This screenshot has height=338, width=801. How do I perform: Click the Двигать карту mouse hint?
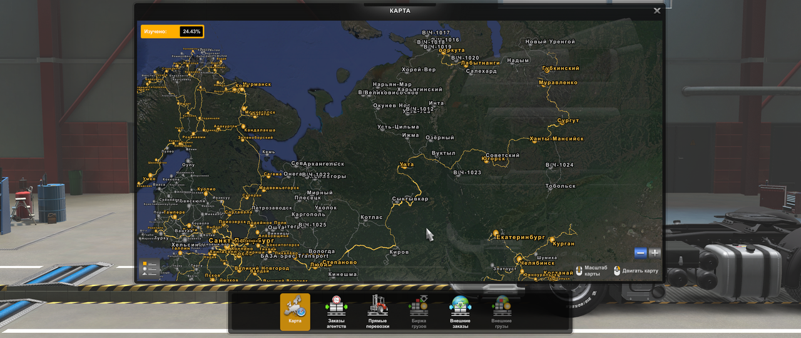click(636, 270)
